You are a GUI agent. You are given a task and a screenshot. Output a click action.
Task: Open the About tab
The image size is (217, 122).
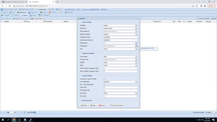coord(59,9)
